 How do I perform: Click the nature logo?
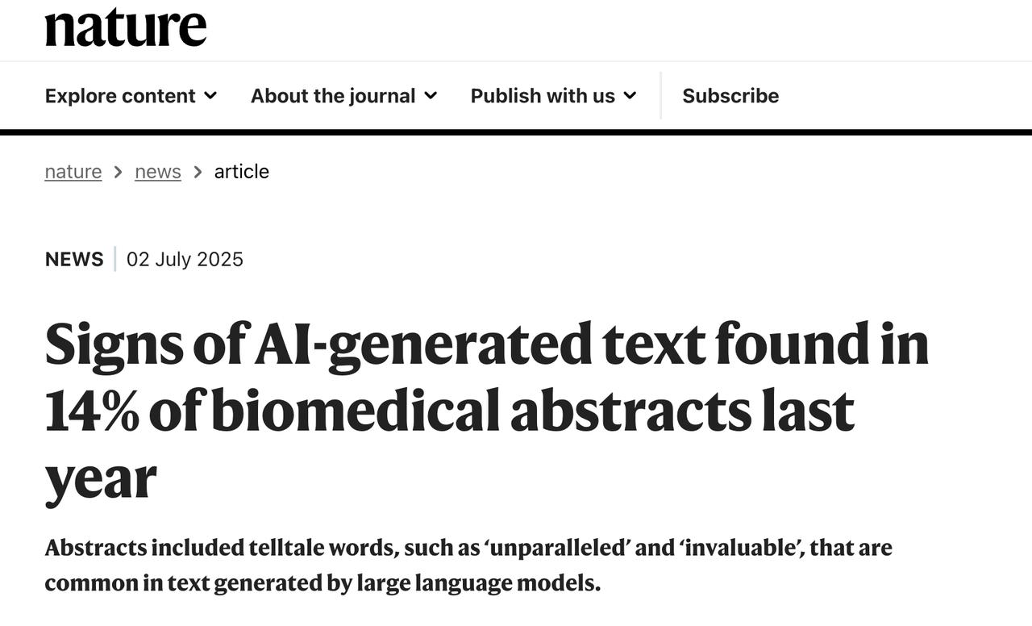126,27
